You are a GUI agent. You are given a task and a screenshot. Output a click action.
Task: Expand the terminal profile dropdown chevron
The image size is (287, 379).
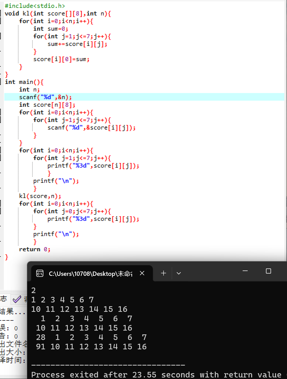[x=179, y=273]
